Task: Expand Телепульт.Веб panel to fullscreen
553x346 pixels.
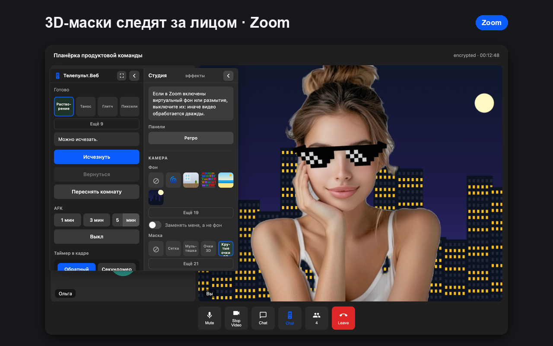Action: point(122,76)
